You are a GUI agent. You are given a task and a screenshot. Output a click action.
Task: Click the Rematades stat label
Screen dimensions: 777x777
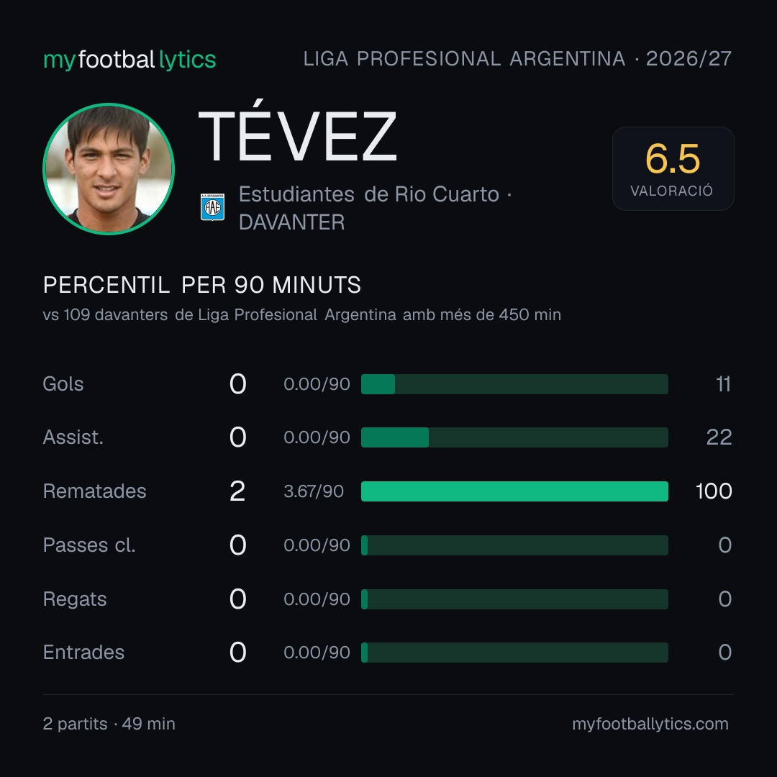click(95, 491)
